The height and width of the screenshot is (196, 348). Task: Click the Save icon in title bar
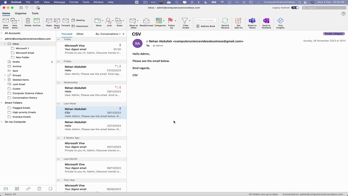pos(21,8)
